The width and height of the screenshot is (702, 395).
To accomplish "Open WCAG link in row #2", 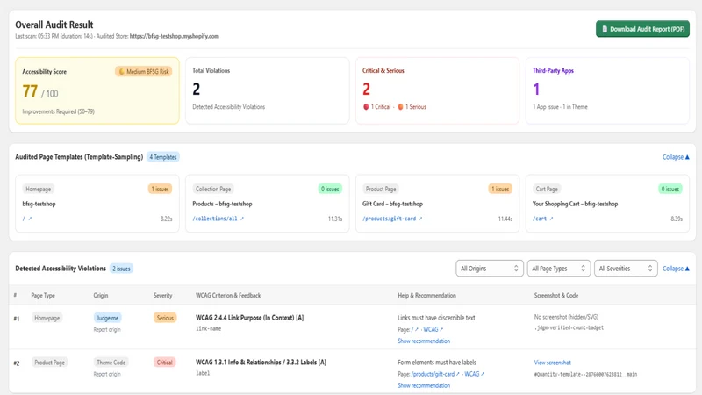I will [474, 374].
